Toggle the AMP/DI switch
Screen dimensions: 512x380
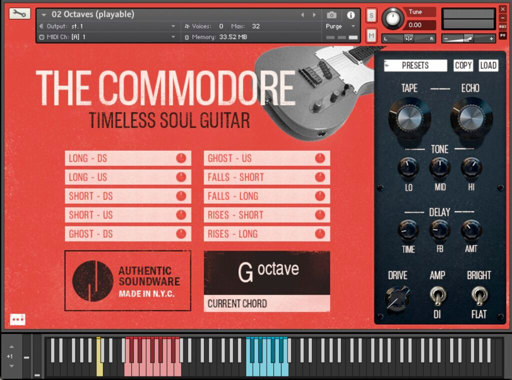point(437,296)
